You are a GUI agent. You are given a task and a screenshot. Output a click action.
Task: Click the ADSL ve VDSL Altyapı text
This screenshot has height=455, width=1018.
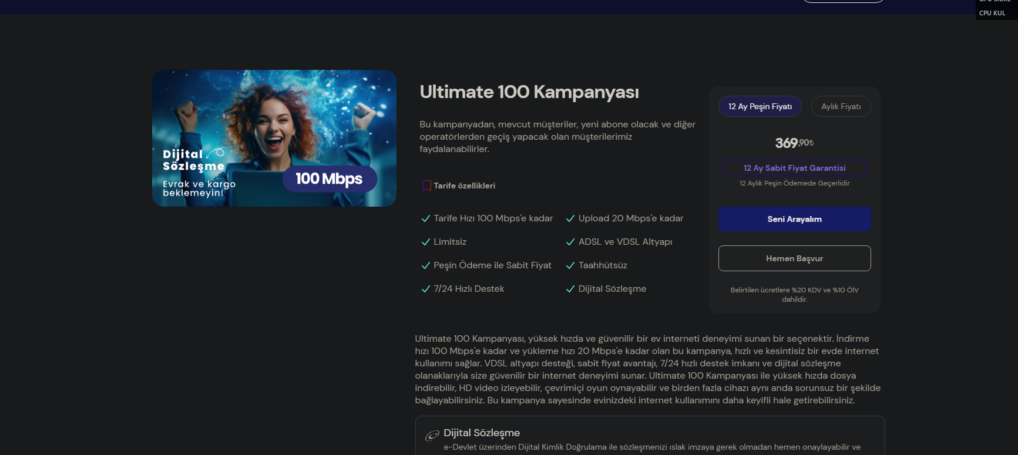point(626,242)
